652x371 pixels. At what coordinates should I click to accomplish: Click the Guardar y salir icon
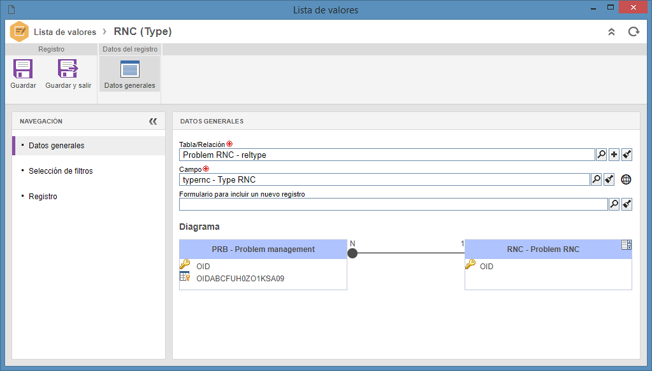(68, 69)
